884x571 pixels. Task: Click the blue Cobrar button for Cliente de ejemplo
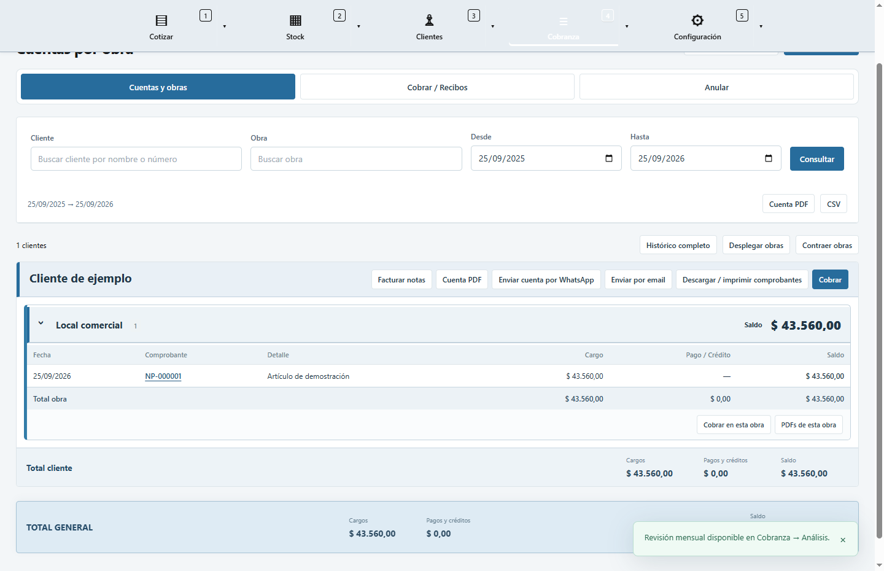coord(830,279)
